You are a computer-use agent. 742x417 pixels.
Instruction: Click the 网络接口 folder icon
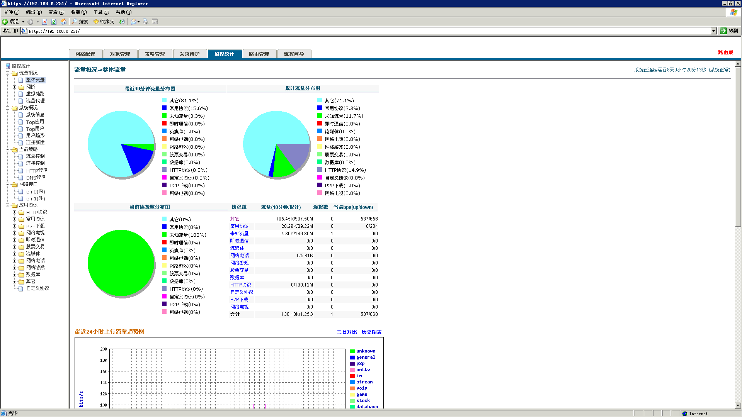click(15, 184)
